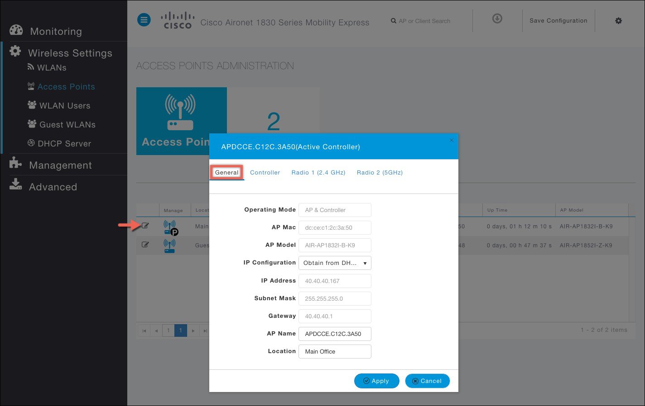Click uptime 0 days, 01 h 12 m 10 s
The width and height of the screenshot is (645, 406).
click(x=519, y=227)
